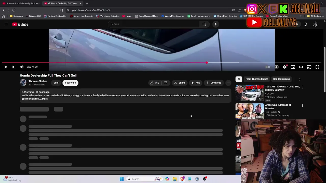
Task: Select From Thomas Sieber chip
Action: click(x=257, y=79)
